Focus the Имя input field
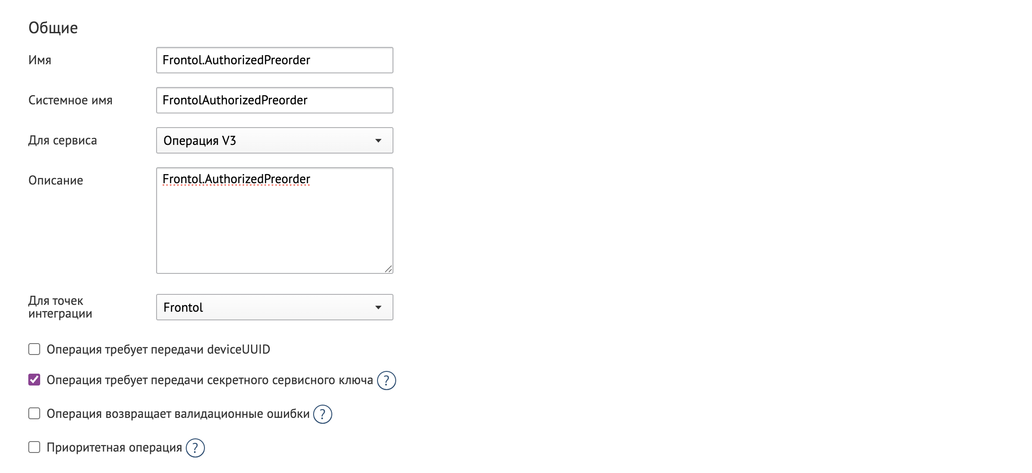Viewport: 1032px width, 473px height. click(x=274, y=60)
